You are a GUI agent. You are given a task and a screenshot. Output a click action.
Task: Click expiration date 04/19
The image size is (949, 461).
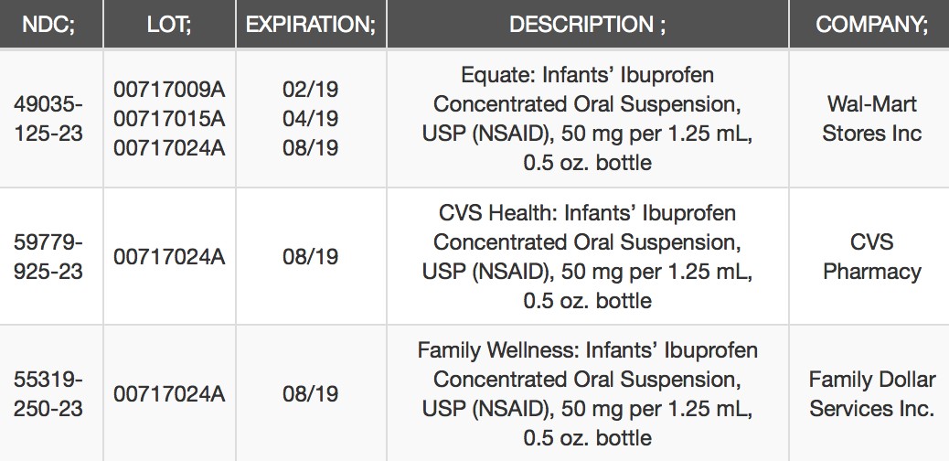311,119
